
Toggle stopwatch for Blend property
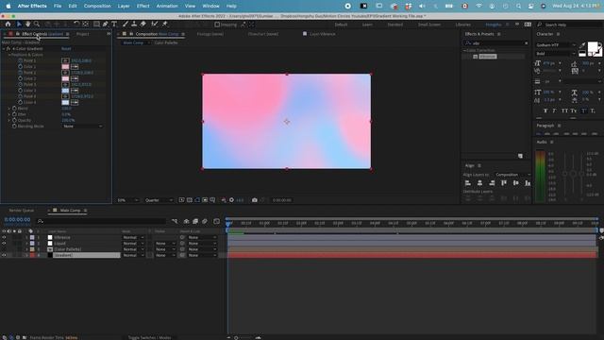pyautogui.click(x=14, y=109)
